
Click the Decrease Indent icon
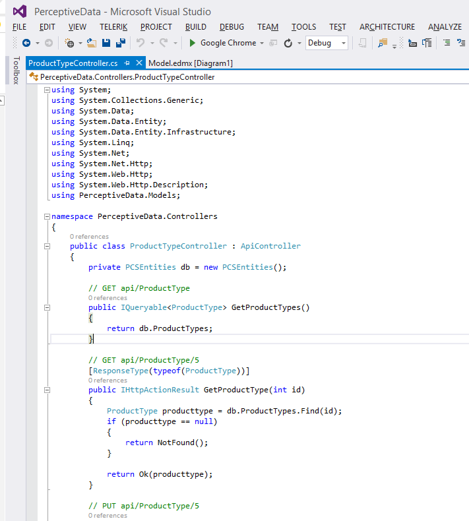tap(447, 42)
